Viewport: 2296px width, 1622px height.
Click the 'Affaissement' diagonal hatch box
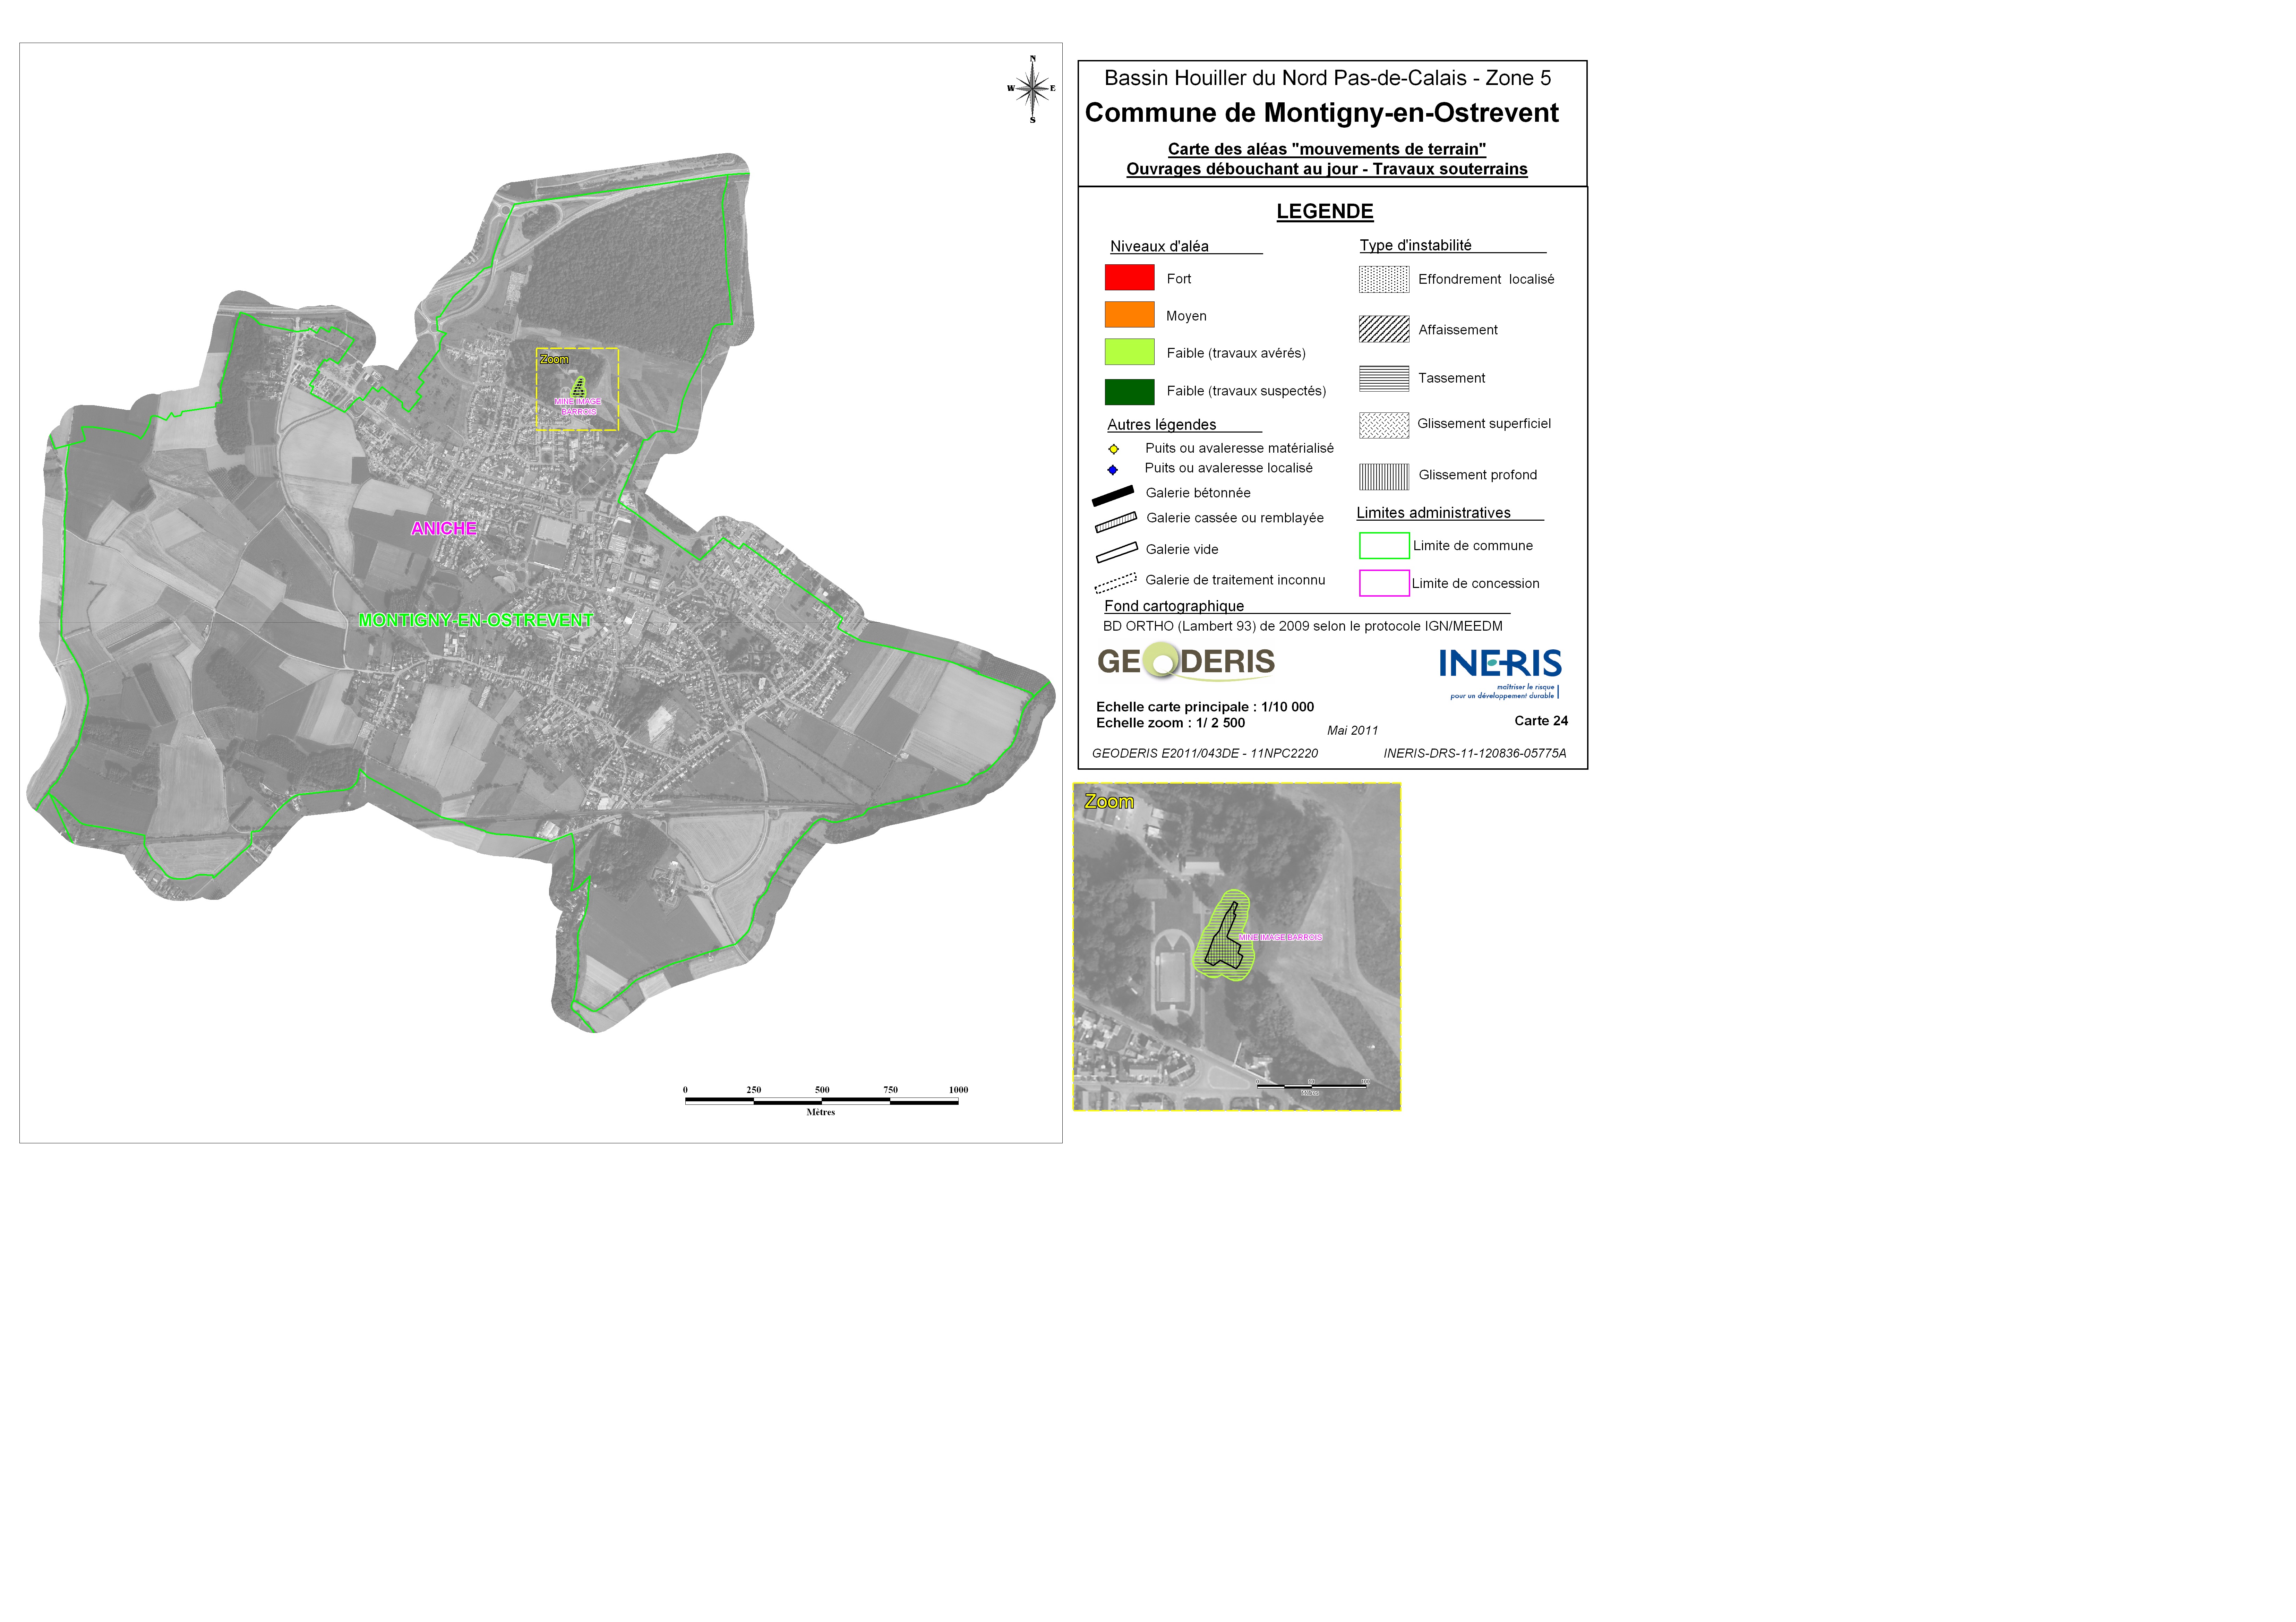click(1384, 329)
